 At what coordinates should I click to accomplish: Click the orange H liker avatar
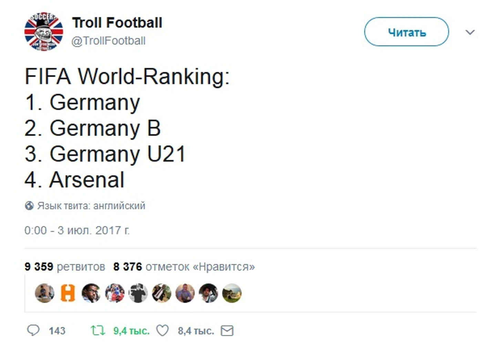coord(68,293)
